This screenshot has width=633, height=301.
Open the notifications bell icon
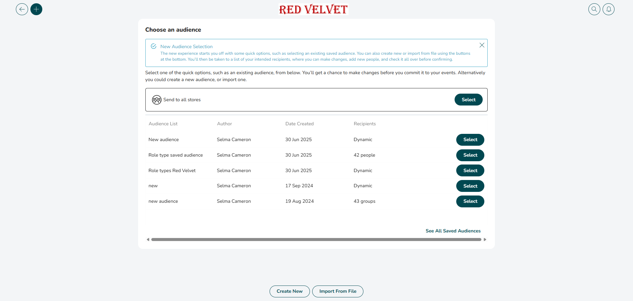click(609, 9)
